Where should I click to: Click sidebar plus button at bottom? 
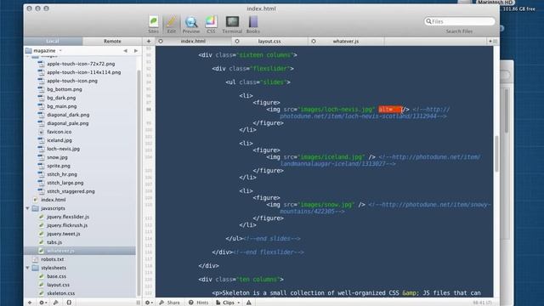[30, 303]
